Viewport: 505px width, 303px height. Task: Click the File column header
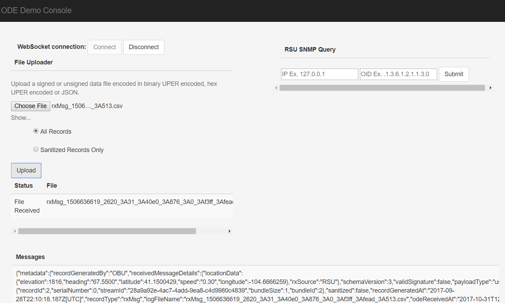pyautogui.click(x=52, y=186)
